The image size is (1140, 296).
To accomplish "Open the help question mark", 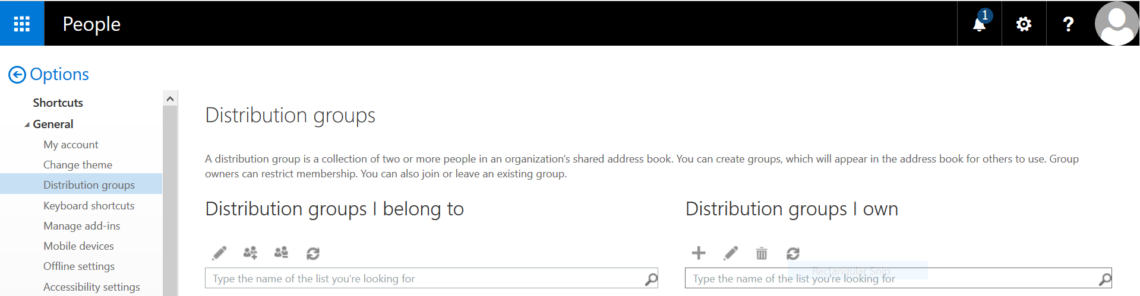I will point(1068,24).
